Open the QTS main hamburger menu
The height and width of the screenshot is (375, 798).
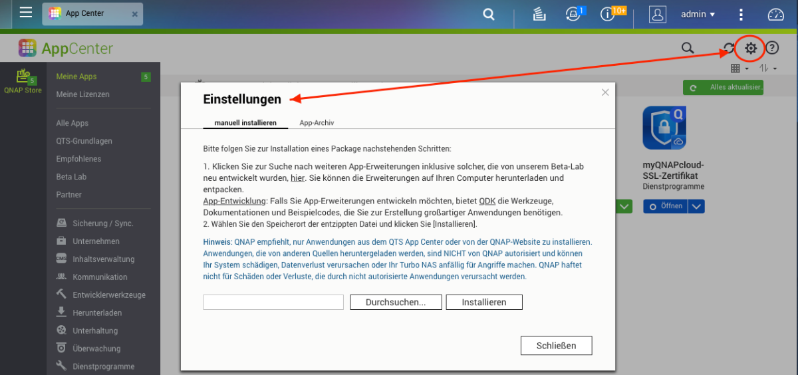[x=25, y=13]
